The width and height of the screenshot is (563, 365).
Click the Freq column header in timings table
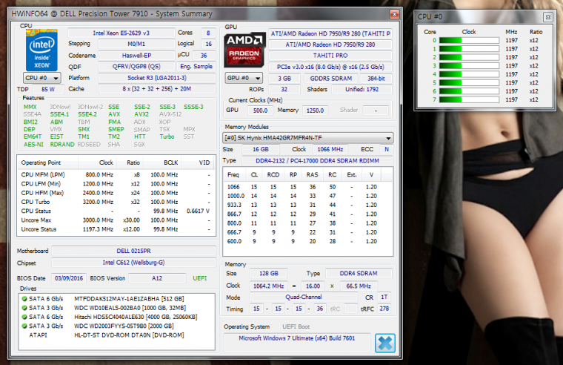click(233, 175)
